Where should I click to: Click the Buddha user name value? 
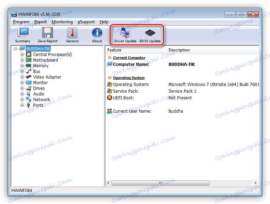176,111
